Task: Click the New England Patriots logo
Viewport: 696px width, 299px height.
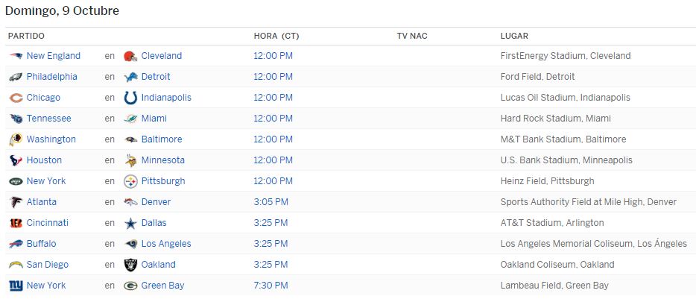Action: tap(16, 56)
